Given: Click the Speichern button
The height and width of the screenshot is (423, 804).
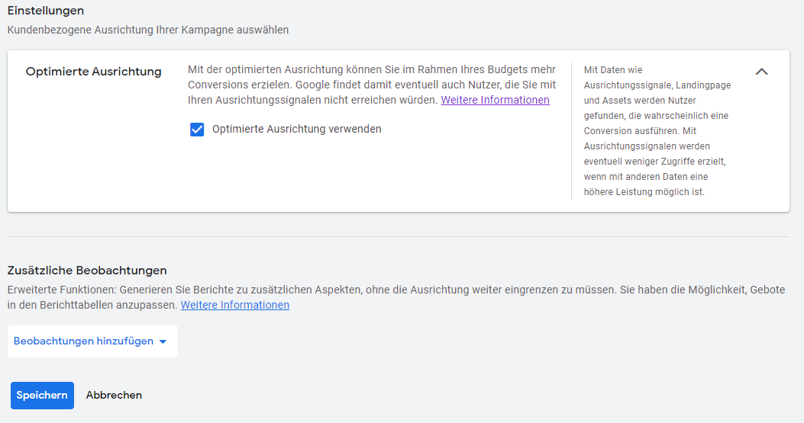Looking at the screenshot, I should click(x=42, y=396).
